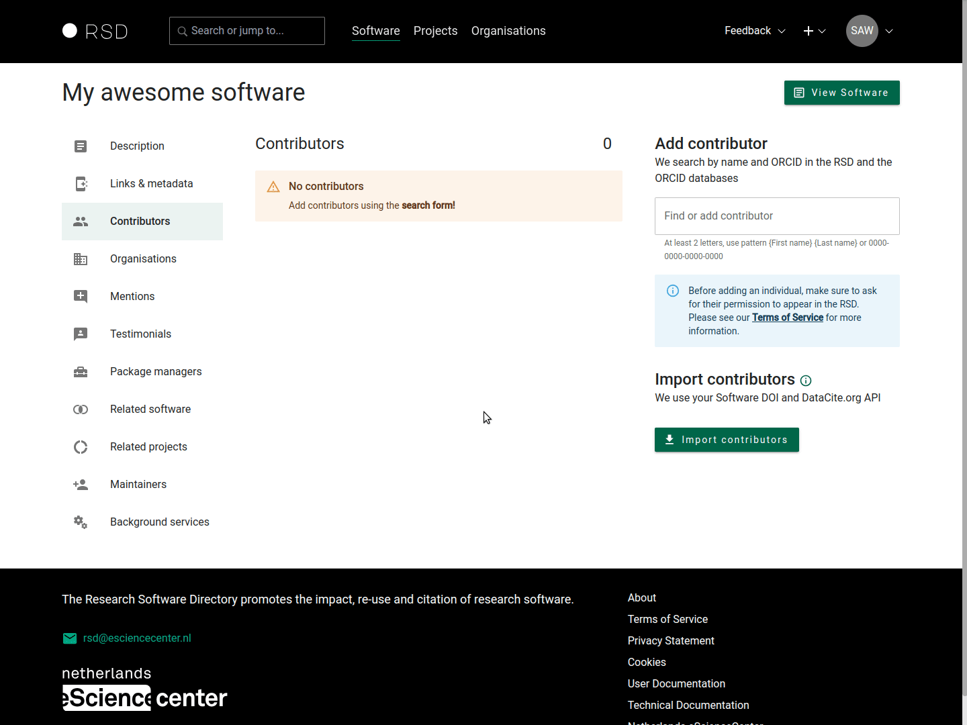Click the Description sidebar icon
Viewport: 967px width, 725px height.
(x=81, y=146)
